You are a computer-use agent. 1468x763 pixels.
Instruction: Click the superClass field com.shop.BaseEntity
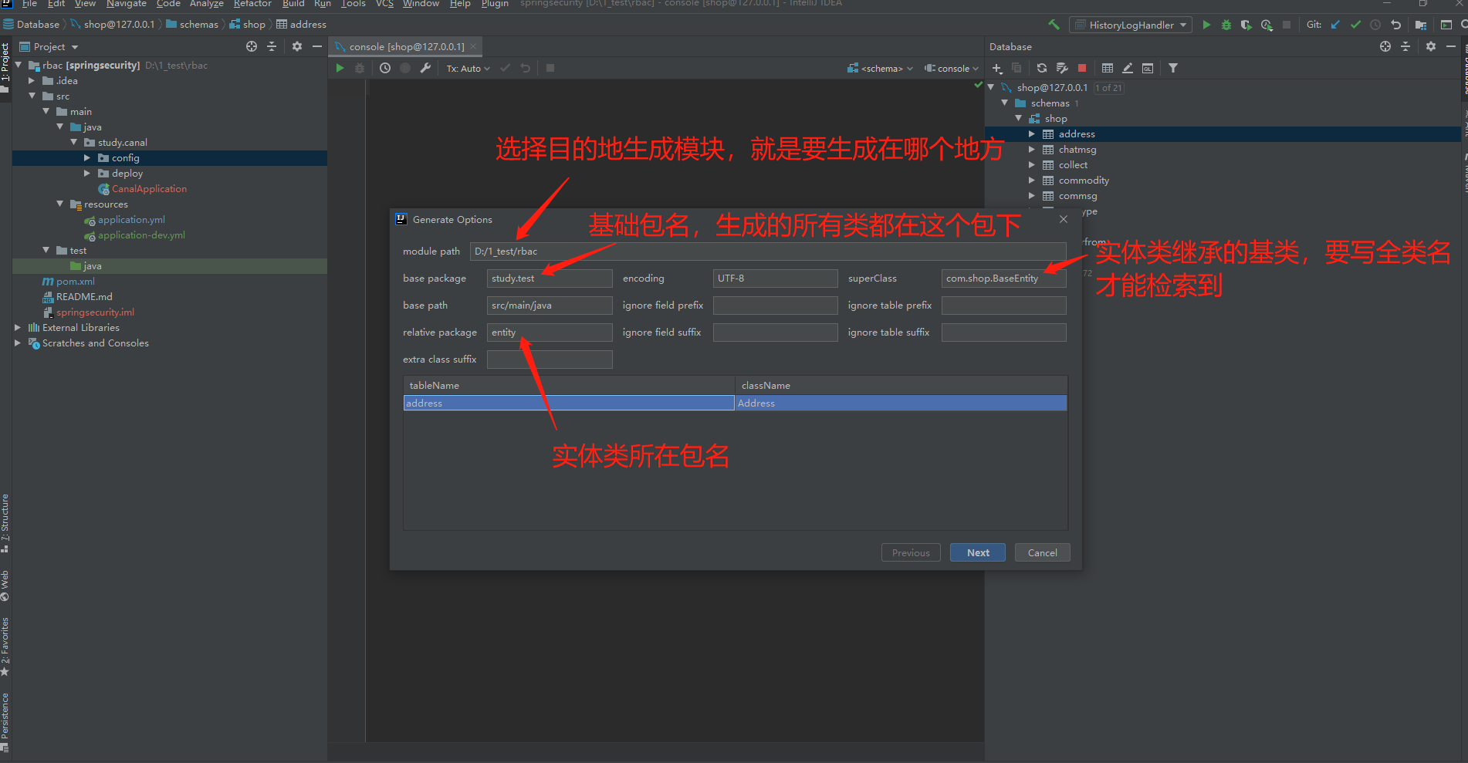tap(1003, 279)
